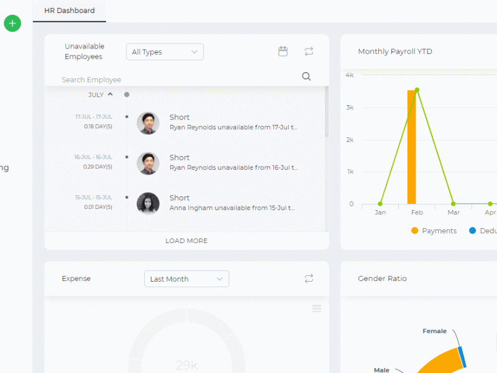The image size is (497, 373).
Task: Click the 0.18 DAY(S) duration text
Action: point(98,126)
